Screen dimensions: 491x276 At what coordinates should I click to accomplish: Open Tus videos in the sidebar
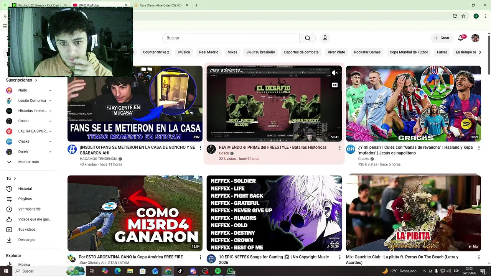tap(29, 230)
